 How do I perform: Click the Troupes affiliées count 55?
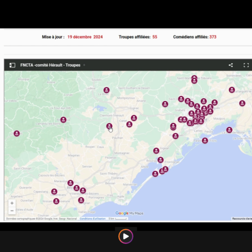coord(155,37)
